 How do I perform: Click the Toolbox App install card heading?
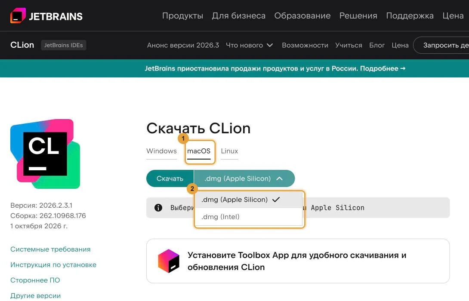click(x=297, y=261)
